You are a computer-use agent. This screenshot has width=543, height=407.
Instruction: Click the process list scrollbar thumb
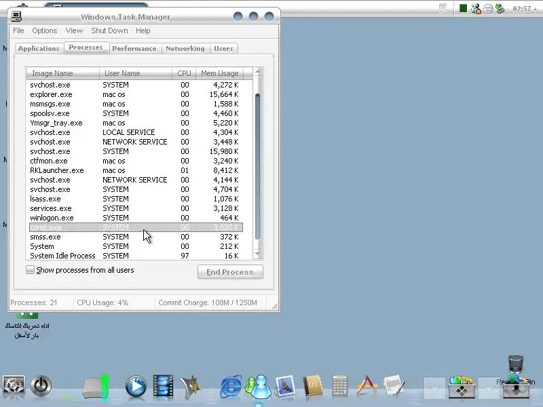258,166
